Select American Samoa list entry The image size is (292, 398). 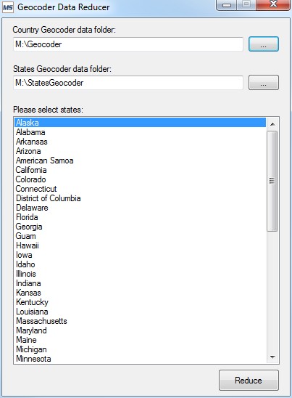[x=140, y=161]
